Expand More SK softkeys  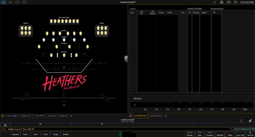(250, 134)
